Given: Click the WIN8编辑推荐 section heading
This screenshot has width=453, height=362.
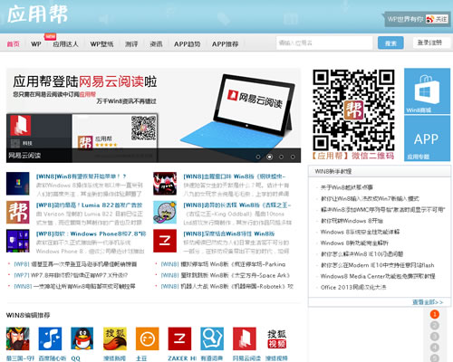Looking at the screenshot, I should 28,315.
